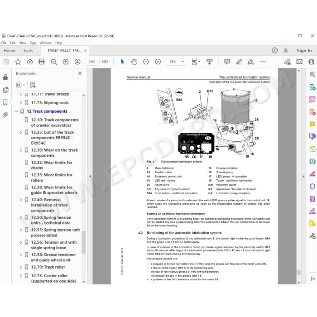Click the document vertical scrollbar thumb
This screenshot has width=317, height=317.
[298, 272]
